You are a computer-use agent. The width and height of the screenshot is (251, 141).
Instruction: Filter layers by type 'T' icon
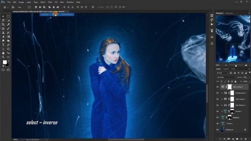[238, 73]
